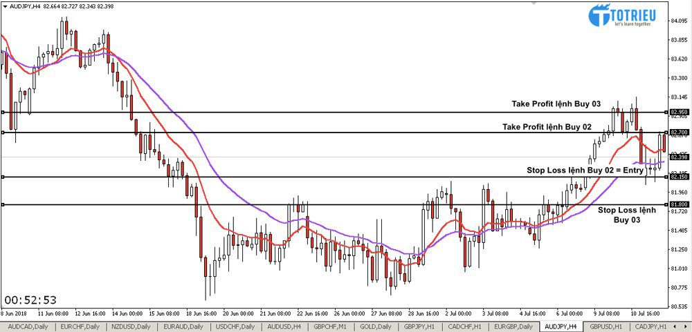Click the 00:52:53 candle countdown timer
Screen dimensions: 692x332
[x=31, y=300]
